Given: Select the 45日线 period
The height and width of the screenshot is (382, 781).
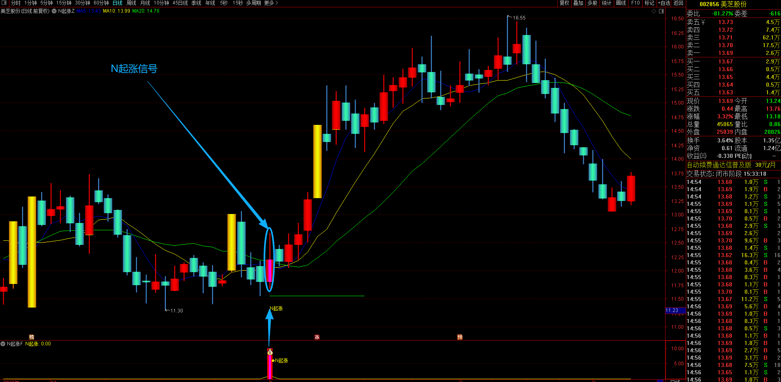Looking at the screenshot, I should point(180,3).
